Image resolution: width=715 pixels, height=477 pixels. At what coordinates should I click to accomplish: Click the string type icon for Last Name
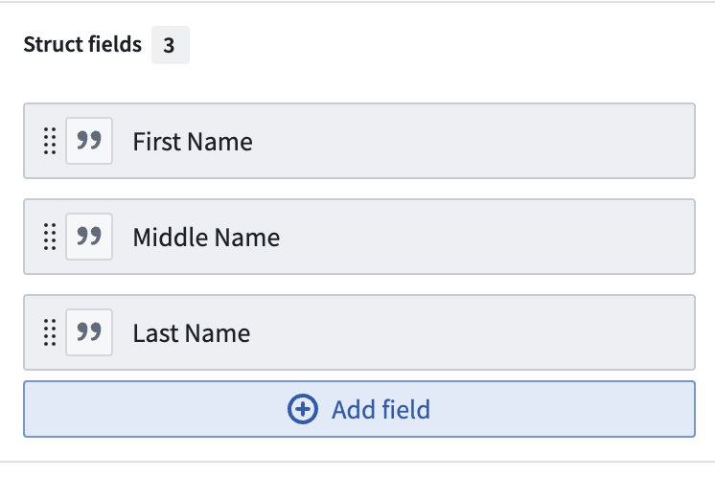89,332
